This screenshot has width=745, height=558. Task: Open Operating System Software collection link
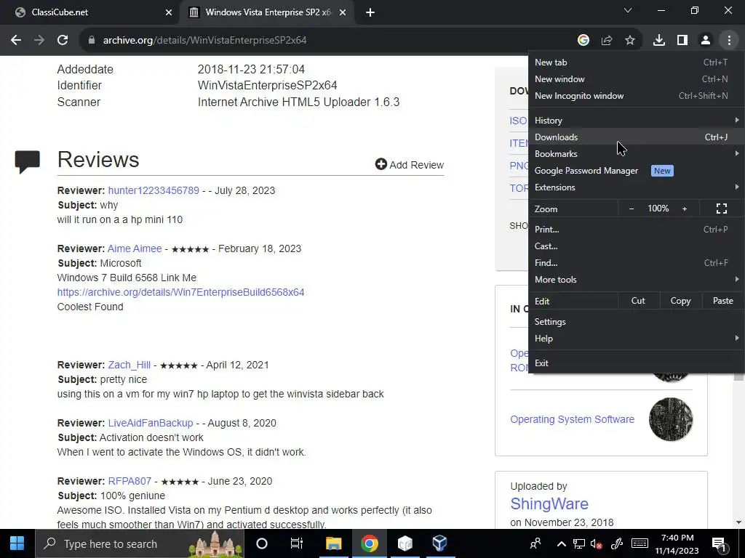coord(572,419)
